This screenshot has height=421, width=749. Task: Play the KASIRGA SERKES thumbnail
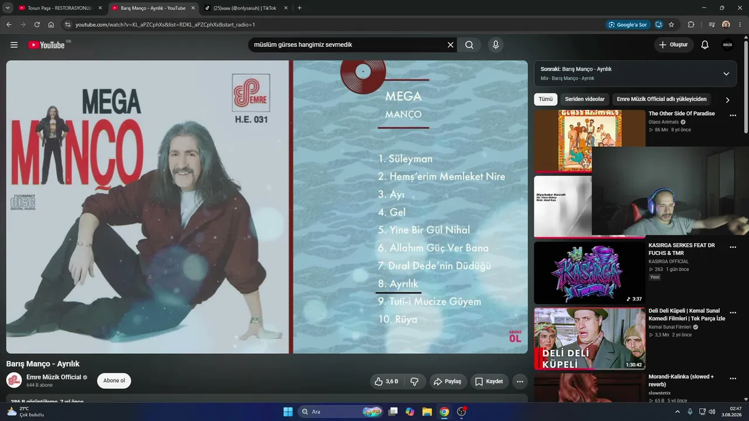pyautogui.click(x=589, y=272)
